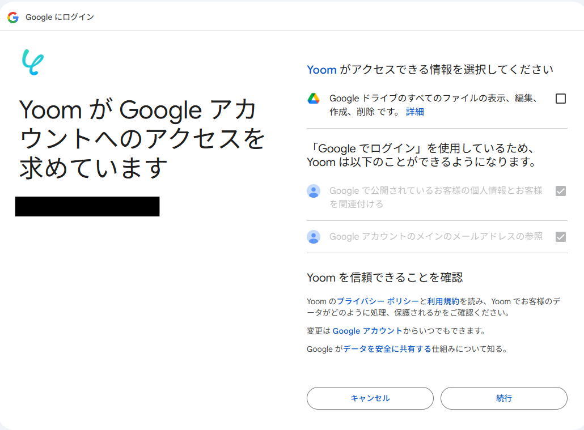The width and height of the screenshot is (584, 430).
Task: Click the 'Google にログイン' header title
Action: 60,18
